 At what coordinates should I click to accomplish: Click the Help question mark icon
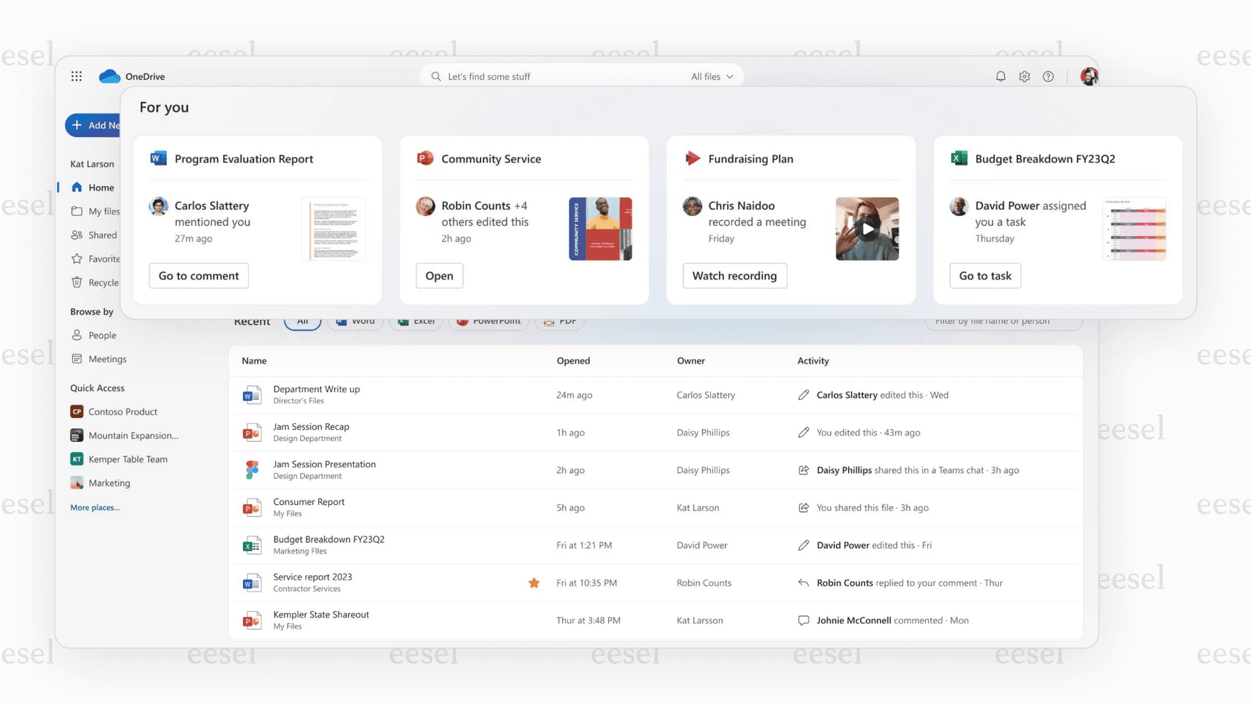[1048, 76]
